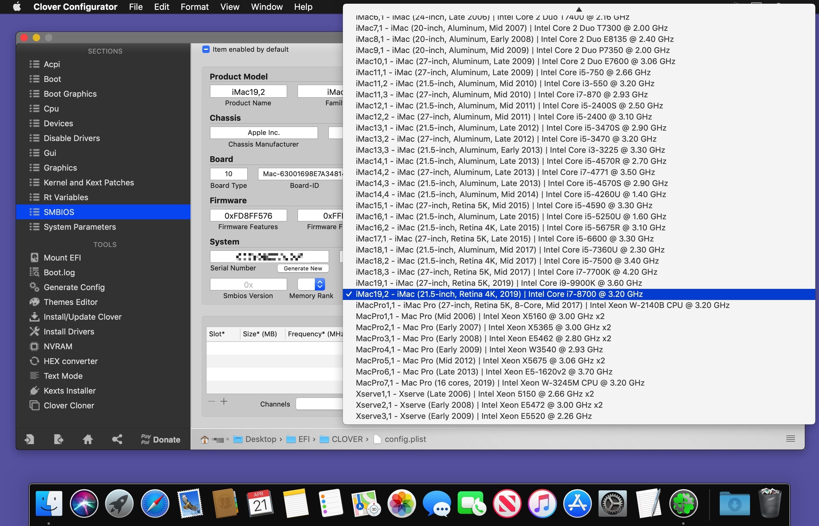Choose iMac18,3 from the model list
The width and height of the screenshot is (819, 526).
[578, 272]
